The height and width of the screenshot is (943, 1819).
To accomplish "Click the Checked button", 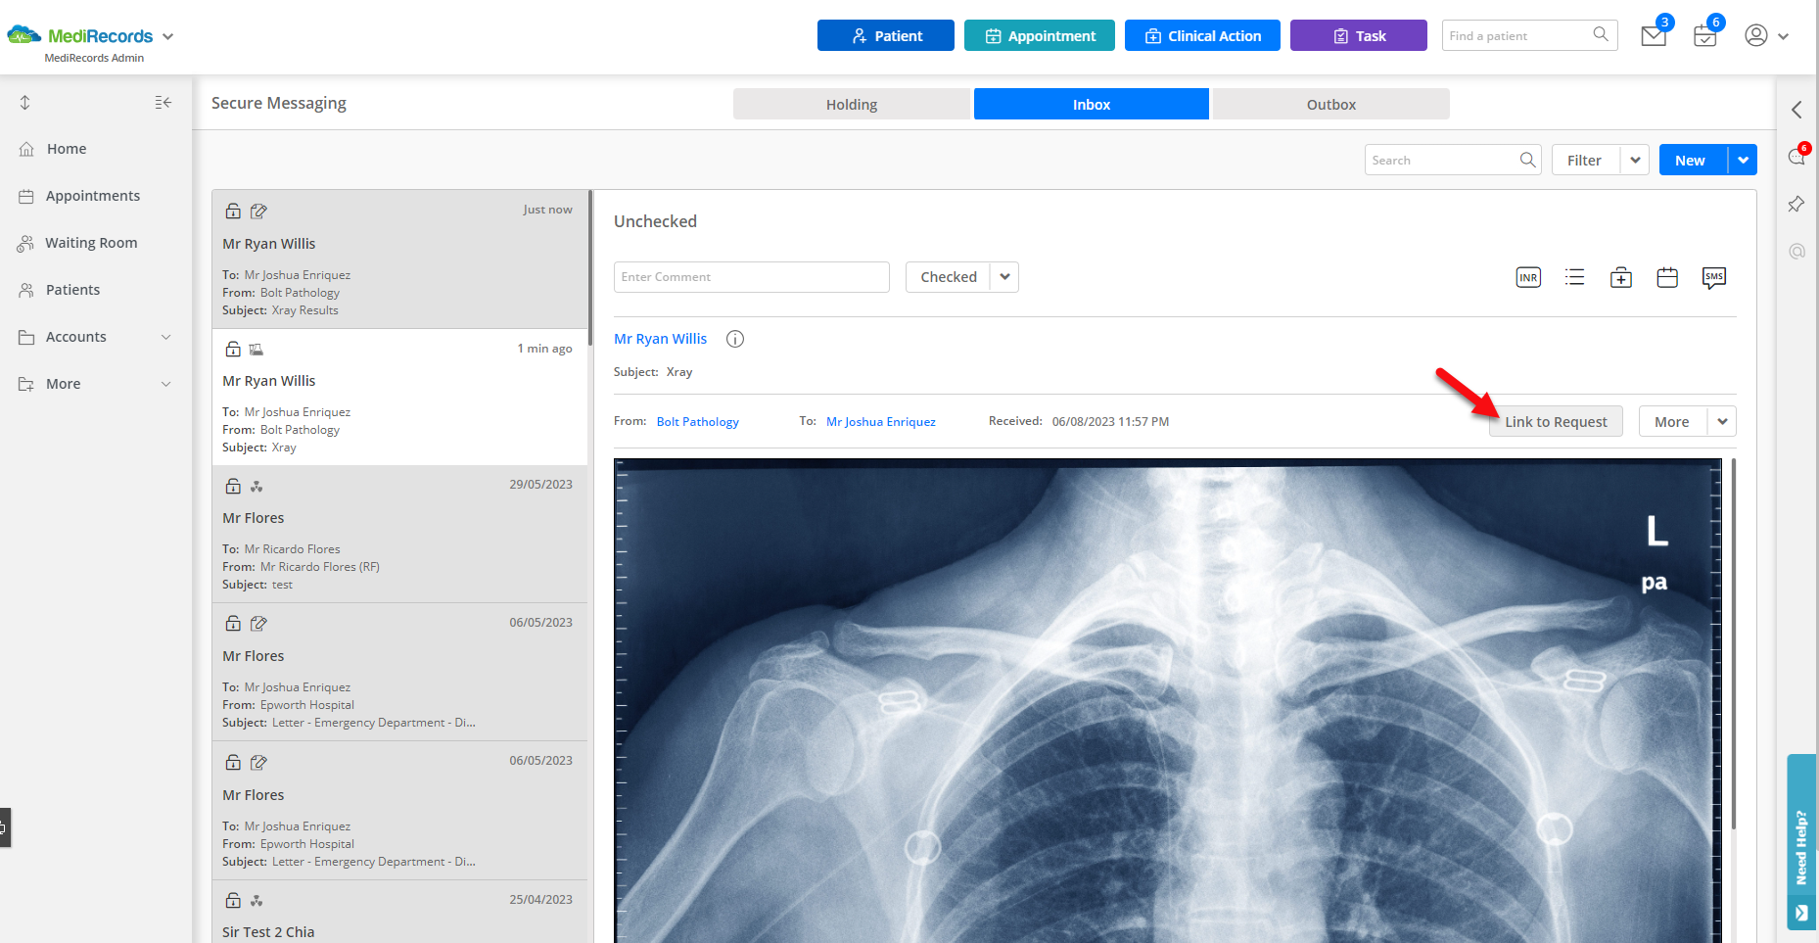I will click(x=948, y=277).
